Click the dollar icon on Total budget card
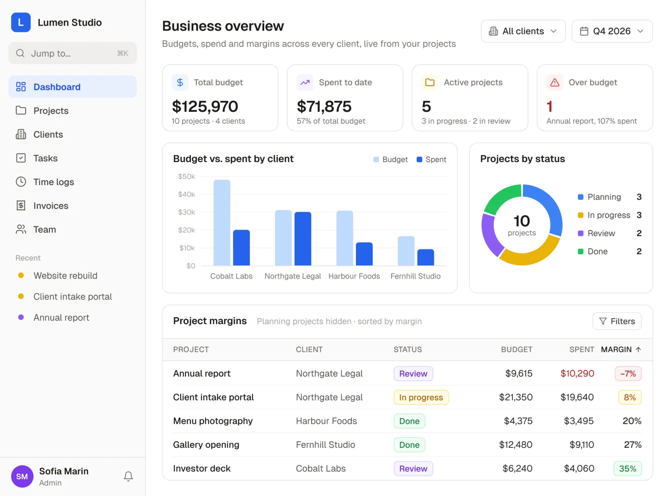The height and width of the screenshot is (496, 670). (x=180, y=83)
